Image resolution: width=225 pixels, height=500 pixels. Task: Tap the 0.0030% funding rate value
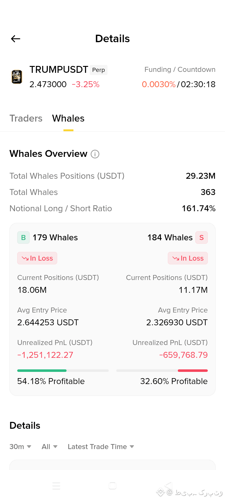coord(159,84)
